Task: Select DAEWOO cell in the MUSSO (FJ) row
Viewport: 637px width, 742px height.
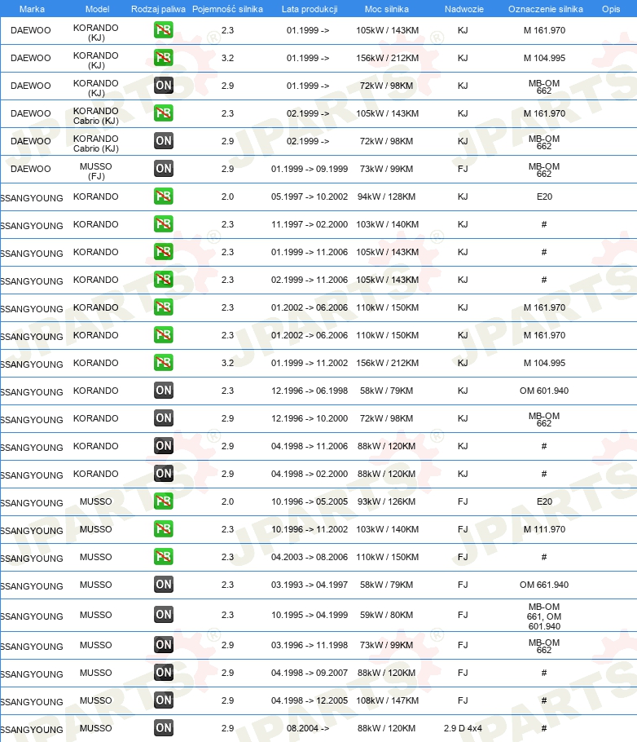Action: (31, 169)
